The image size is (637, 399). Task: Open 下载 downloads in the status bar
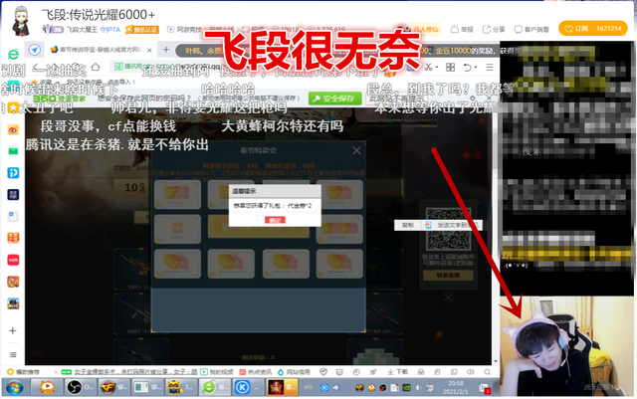(397, 372)
